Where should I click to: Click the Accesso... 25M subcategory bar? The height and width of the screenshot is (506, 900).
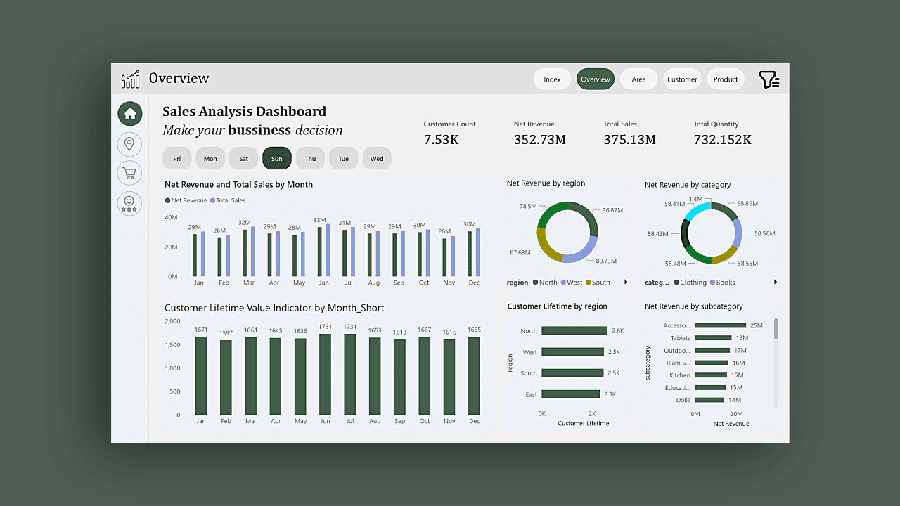coord(720,325)
